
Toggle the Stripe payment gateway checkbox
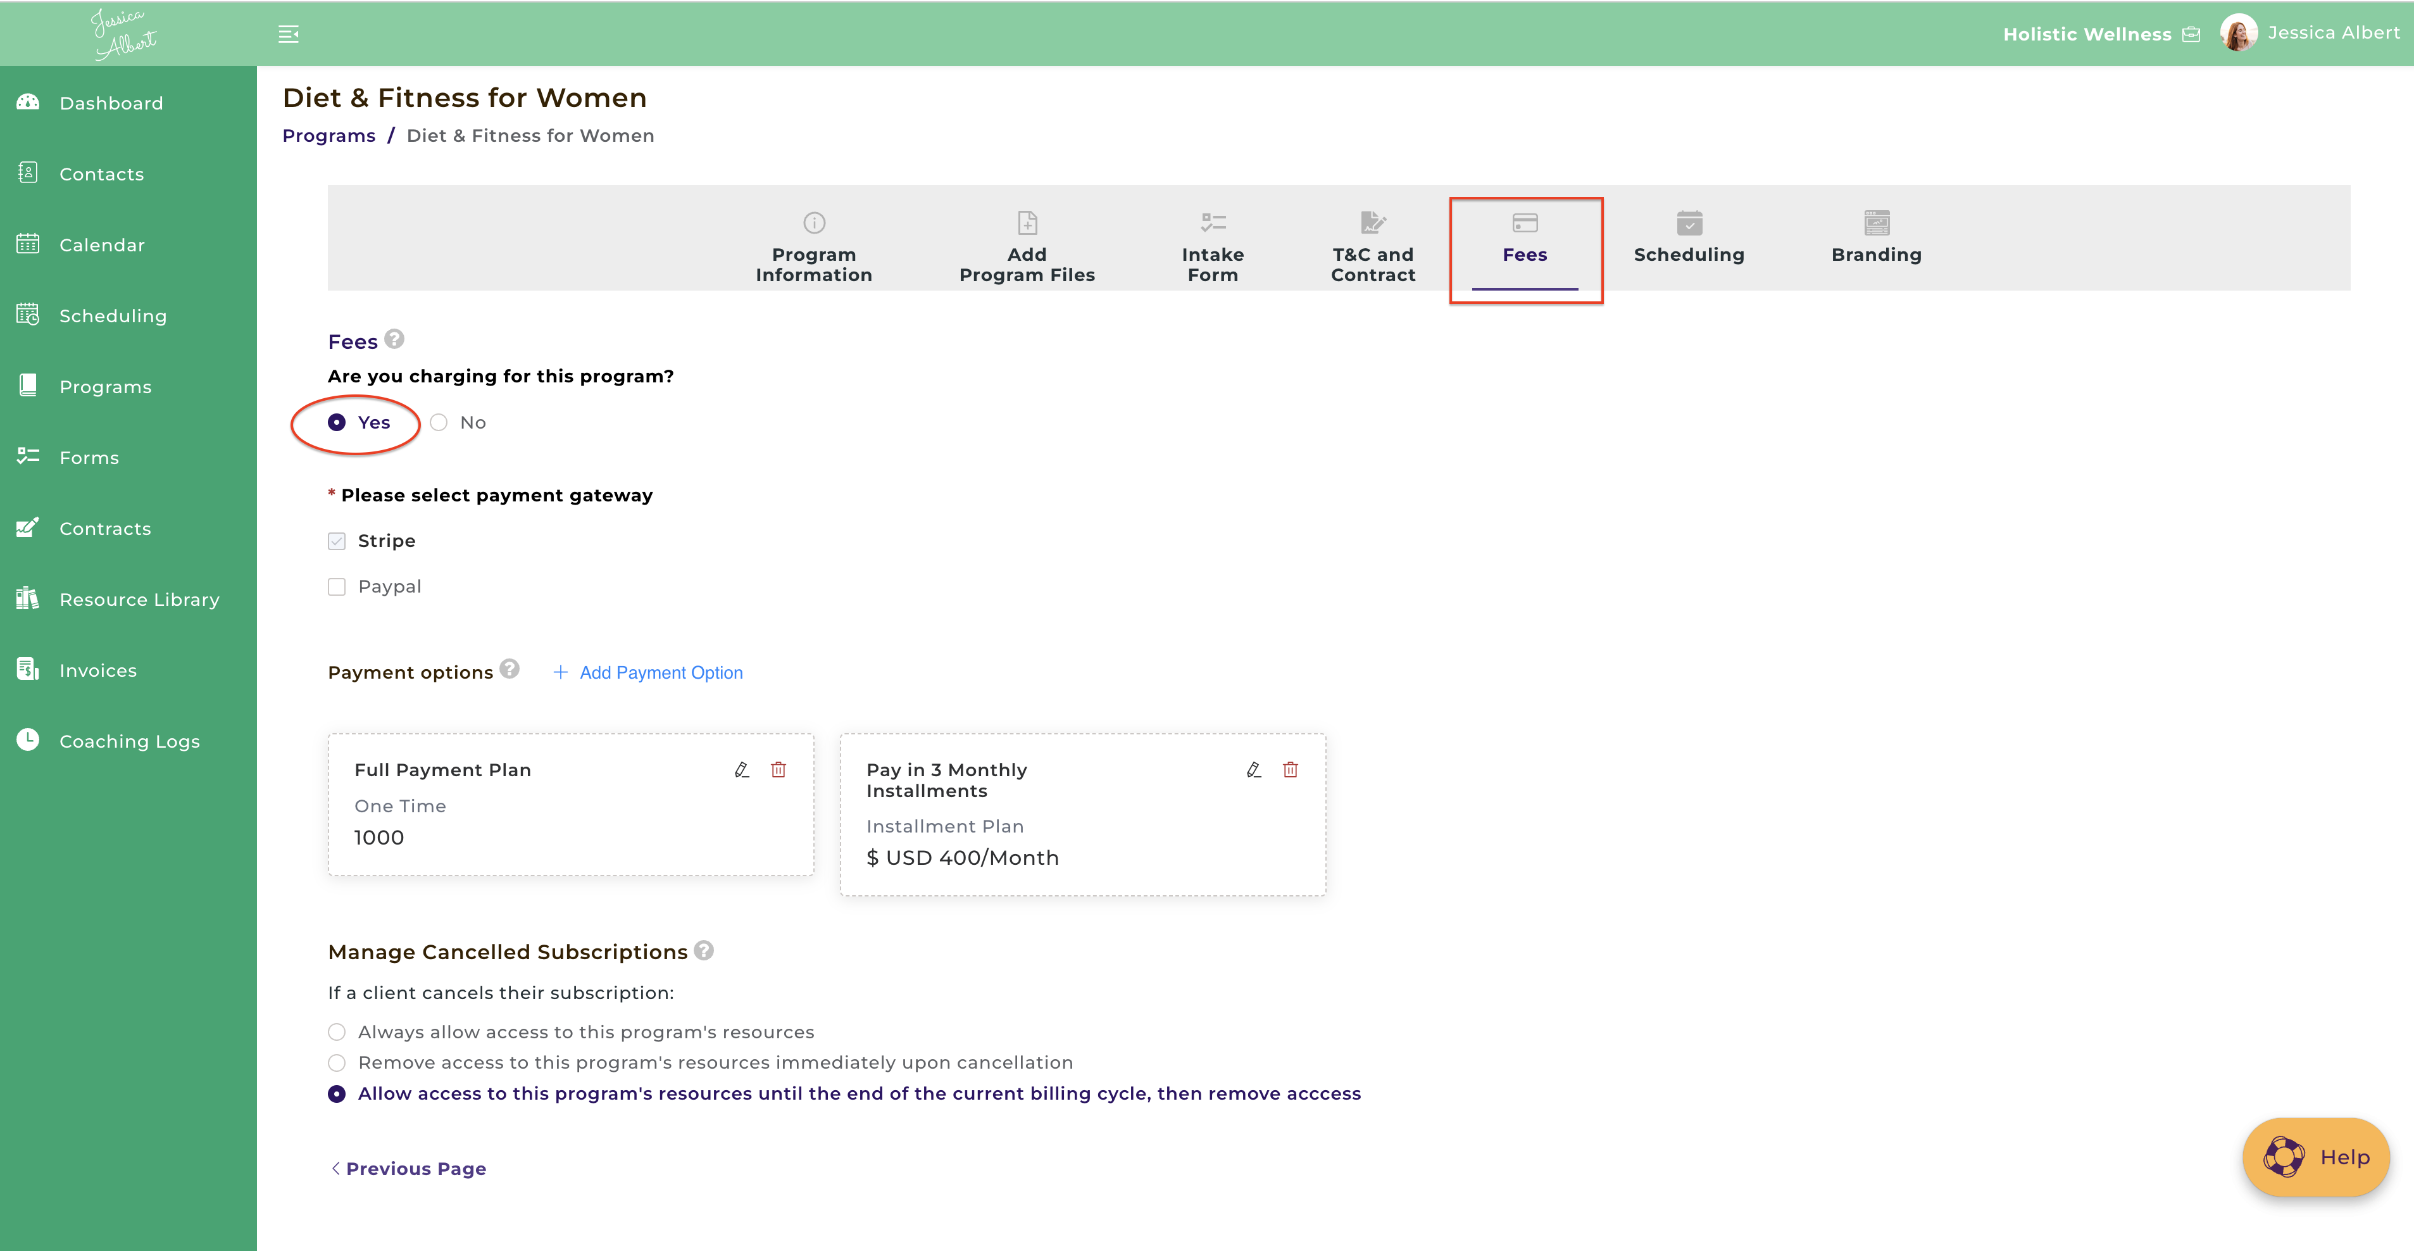[x=337, y=542]
